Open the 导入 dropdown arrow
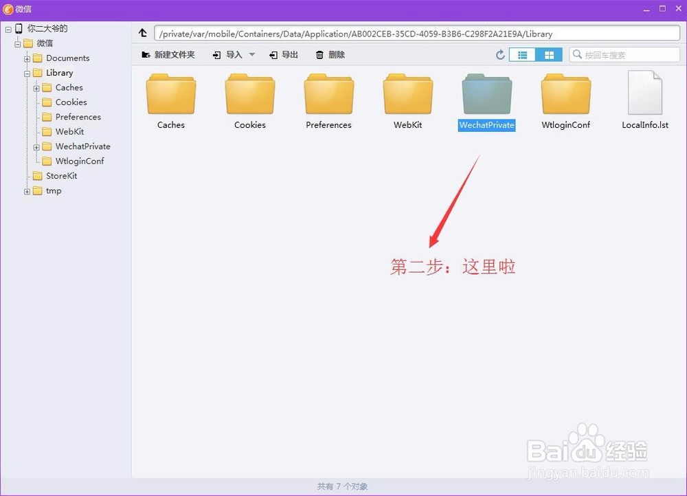687x496 pixels. (x=252, y=55)
